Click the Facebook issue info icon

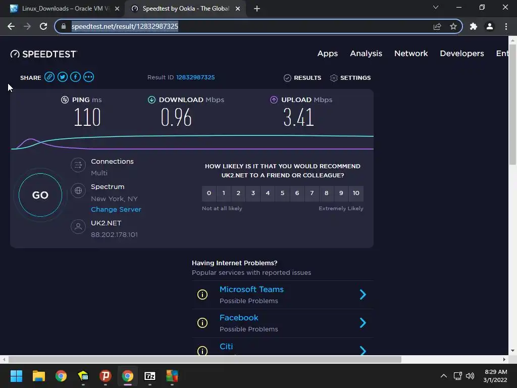pos(202,323)
